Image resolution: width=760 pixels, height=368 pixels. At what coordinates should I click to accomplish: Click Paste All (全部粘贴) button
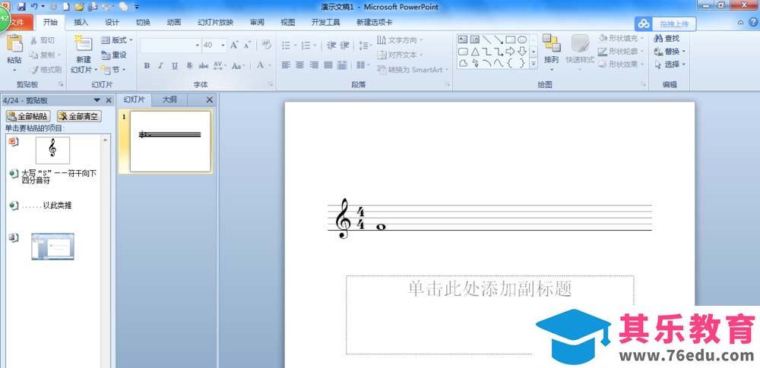28,116
